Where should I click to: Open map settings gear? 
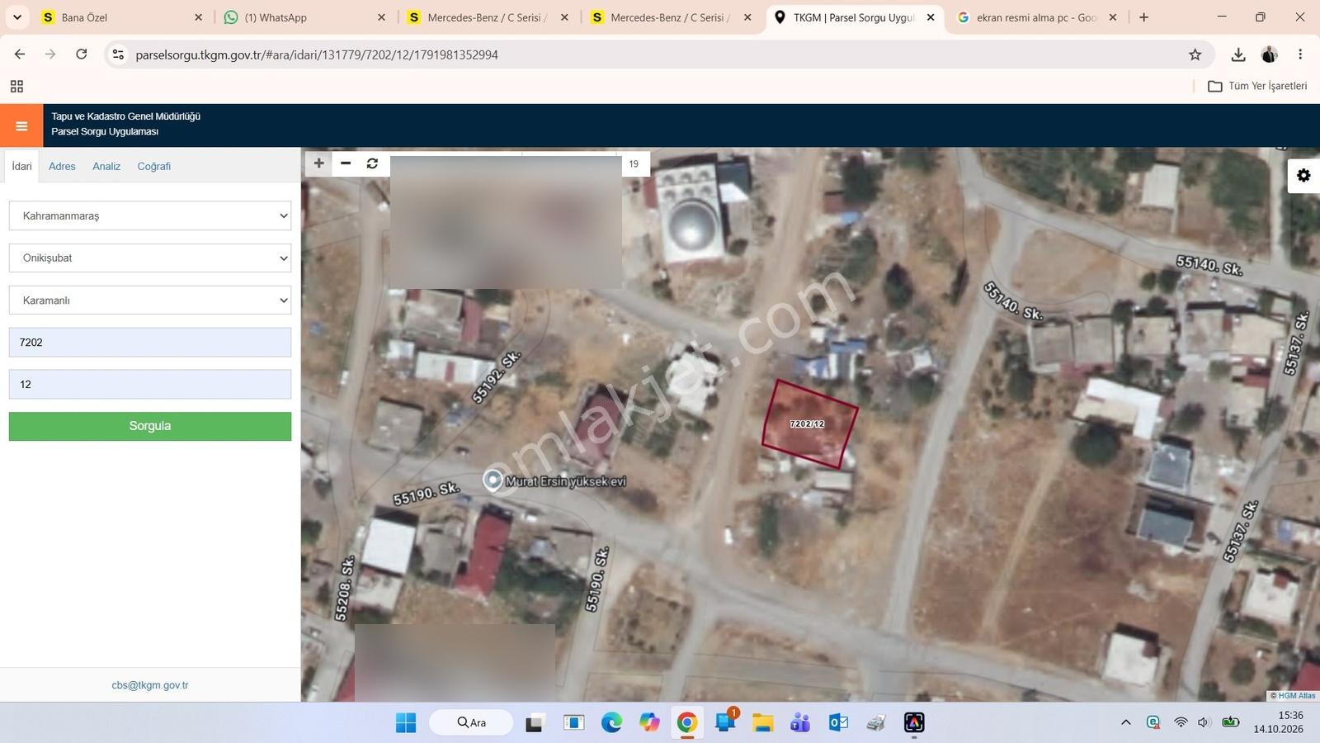pos(1303,175)
